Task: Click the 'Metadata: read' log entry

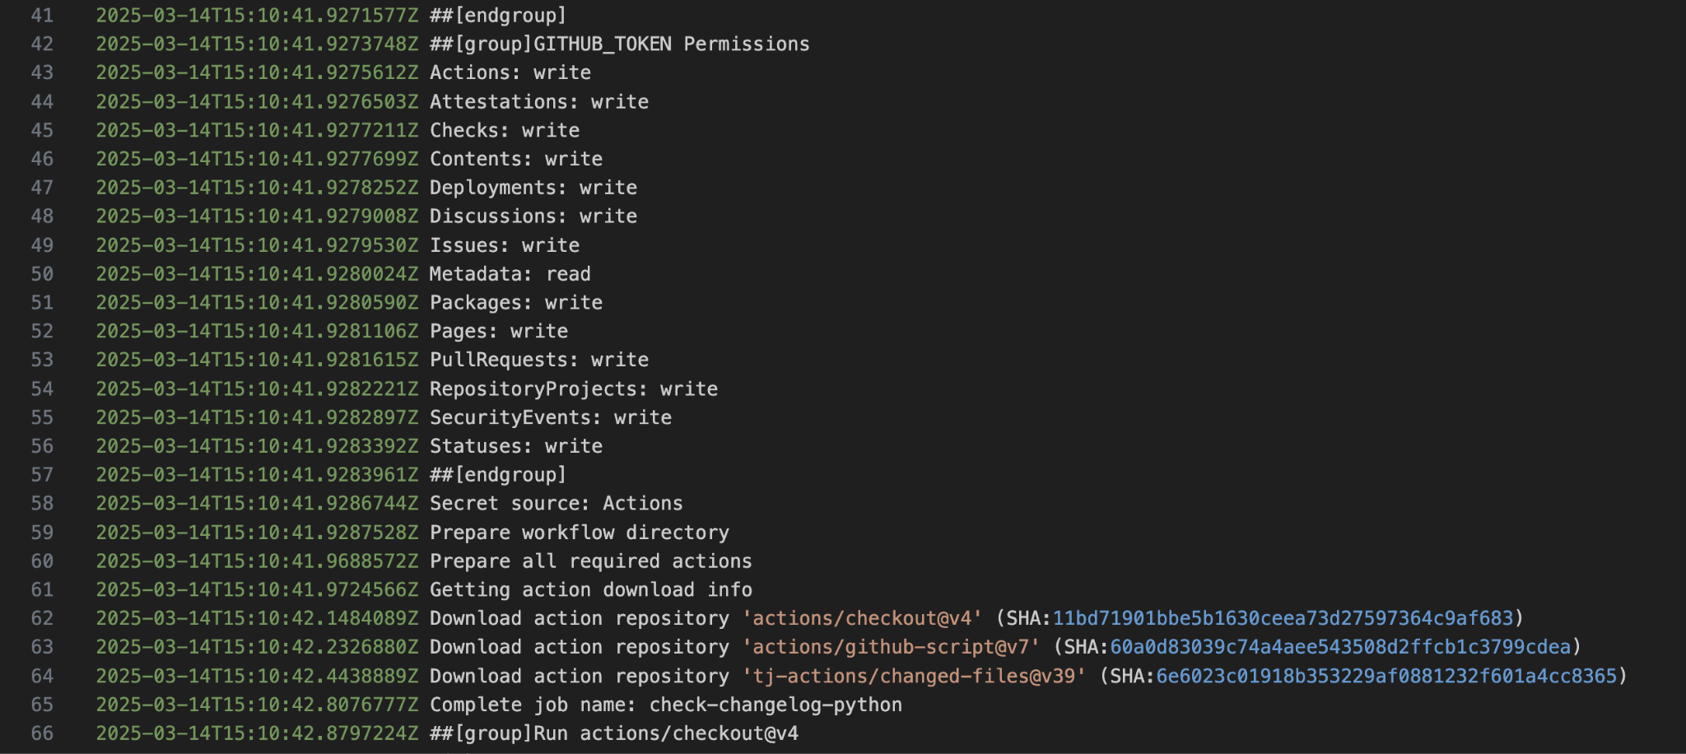Action: coord(510,274)
